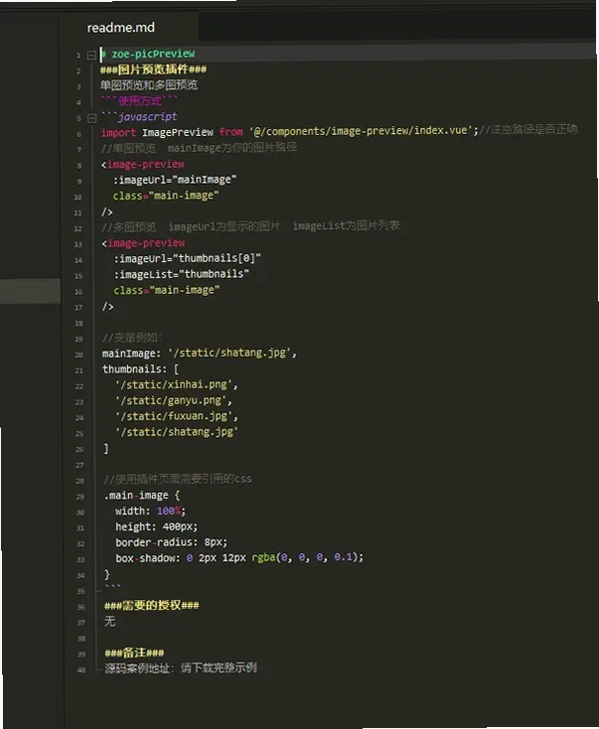Click the text 无 on line 37
The image size is (599, 729).
(x=109, y=621)
